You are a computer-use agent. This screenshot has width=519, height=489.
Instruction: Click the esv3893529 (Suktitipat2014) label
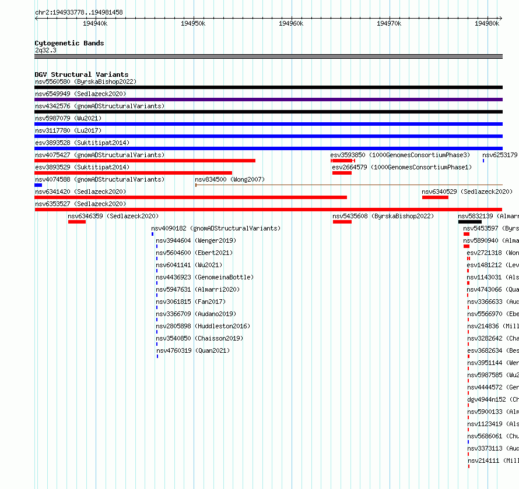[x=82, y=167]
